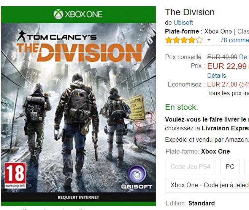Image resolution: width=249 pixels, height=210 pixels.
Task: Select the Code Jeu PS4 platform option
Action: coord(190,167)
